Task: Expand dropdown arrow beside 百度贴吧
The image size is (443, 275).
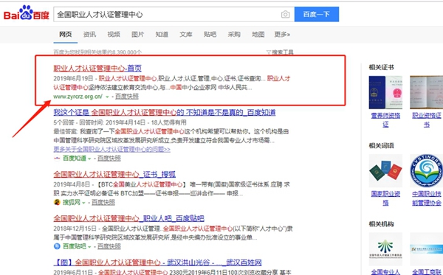Action: (x=89, y=247)
